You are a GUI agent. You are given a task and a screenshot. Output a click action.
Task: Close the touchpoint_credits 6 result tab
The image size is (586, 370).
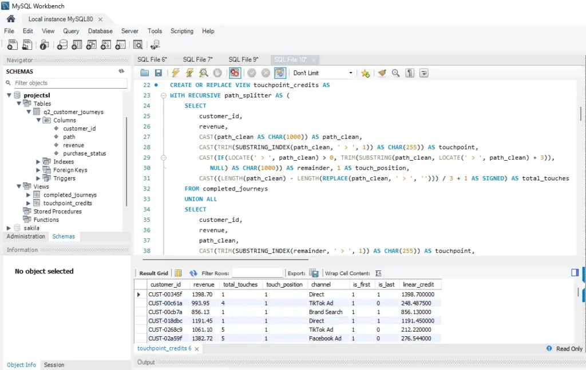coord(197,348)
